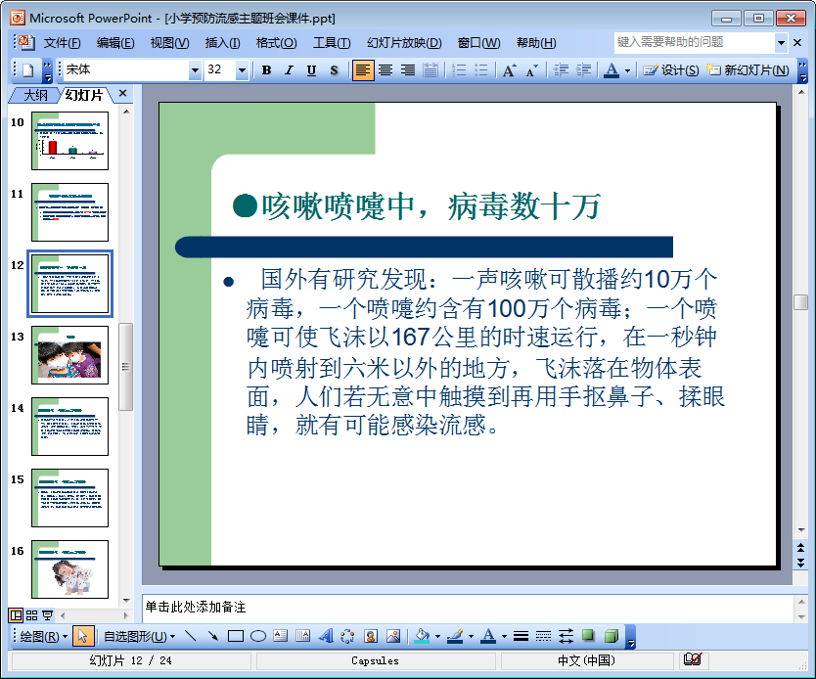The image size is (816, 679).
Task: Open the 幻灯片放映(D) menu
Action: tap(404, 43)
